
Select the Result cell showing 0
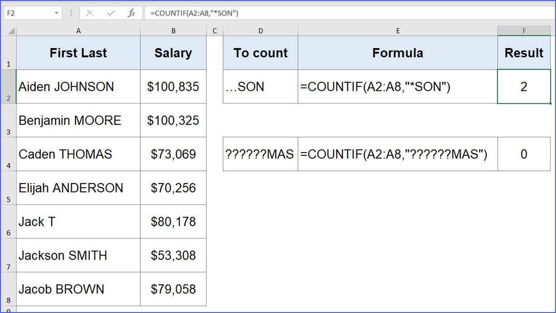tap(524, 154)
